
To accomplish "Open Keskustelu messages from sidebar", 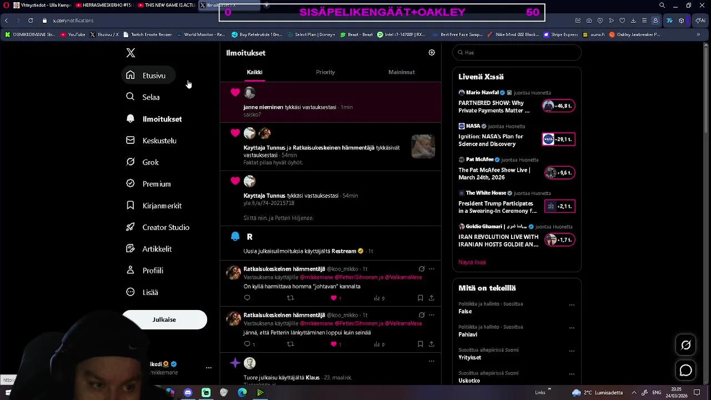I will pos(152,141).
